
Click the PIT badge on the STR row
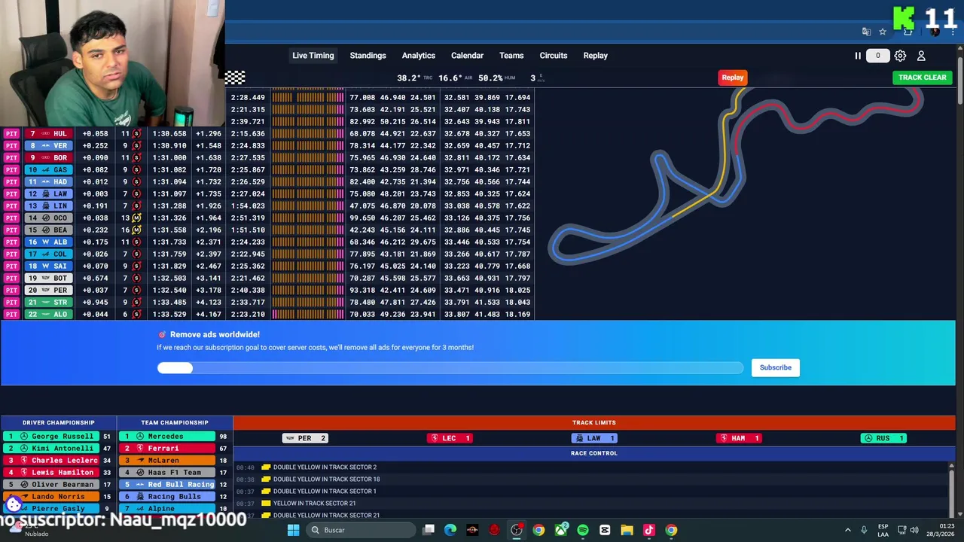[11, 302]
